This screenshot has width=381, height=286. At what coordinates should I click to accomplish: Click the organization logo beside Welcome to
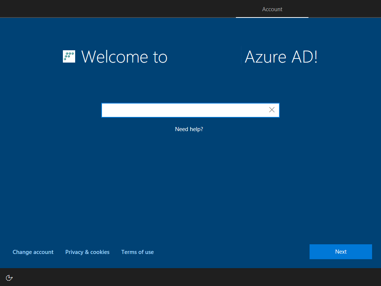(69, 57)
